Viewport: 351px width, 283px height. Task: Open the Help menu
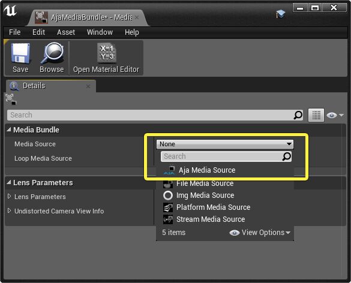pos(131,32)
